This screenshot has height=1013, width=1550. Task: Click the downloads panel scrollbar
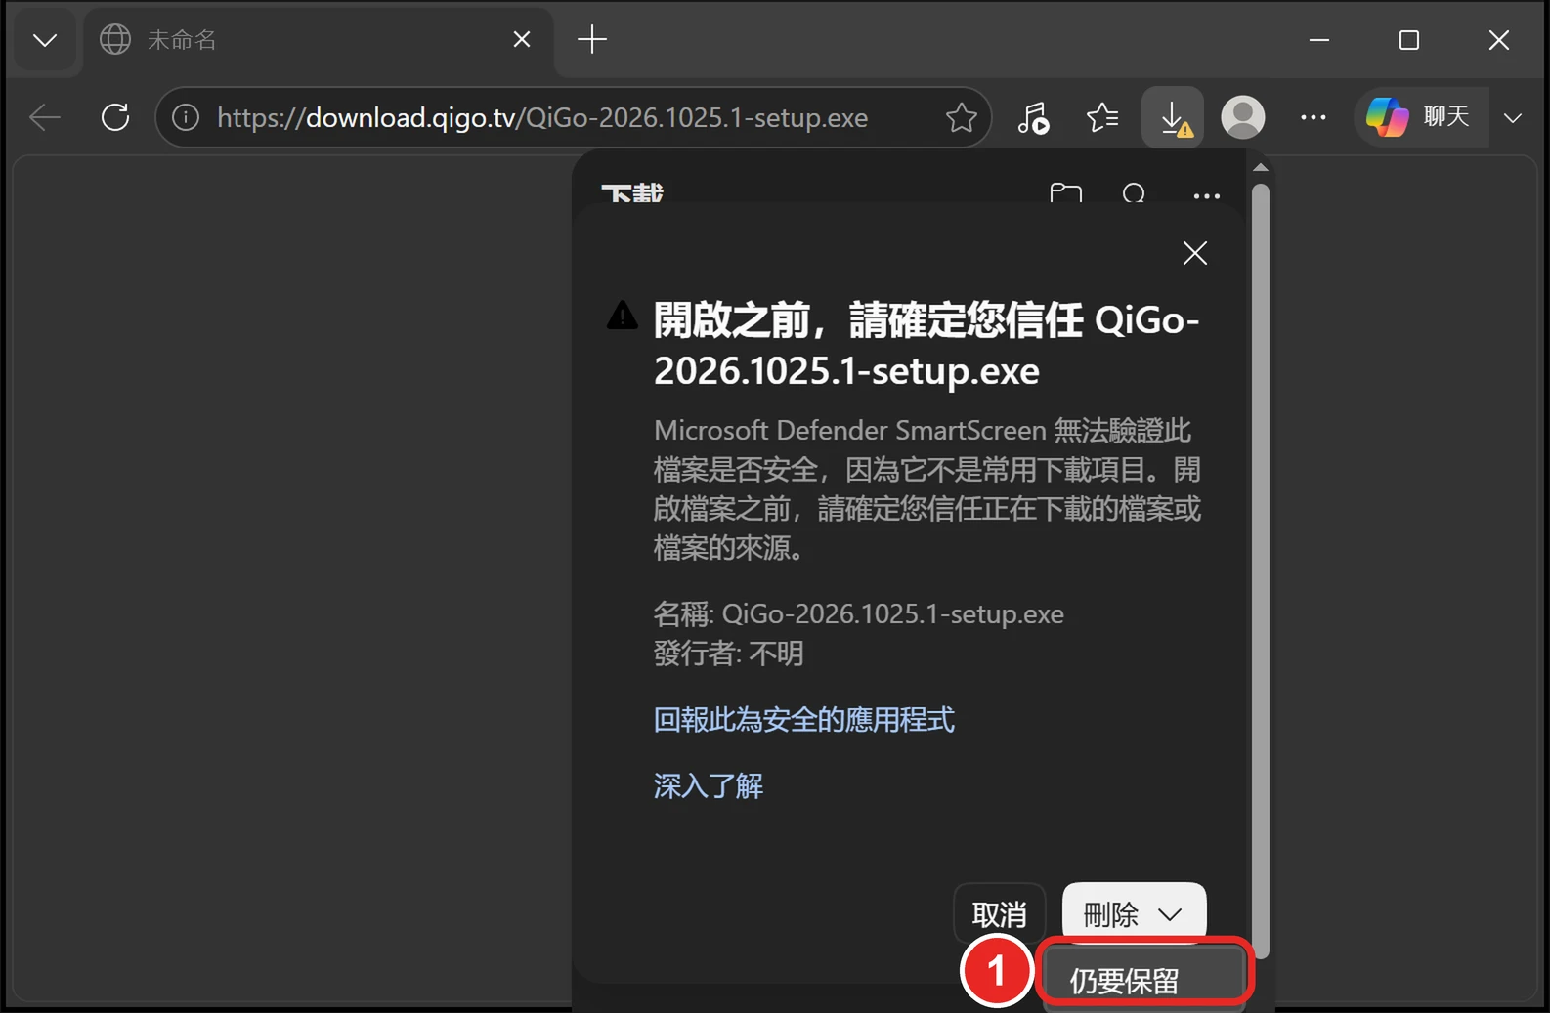1261,571
